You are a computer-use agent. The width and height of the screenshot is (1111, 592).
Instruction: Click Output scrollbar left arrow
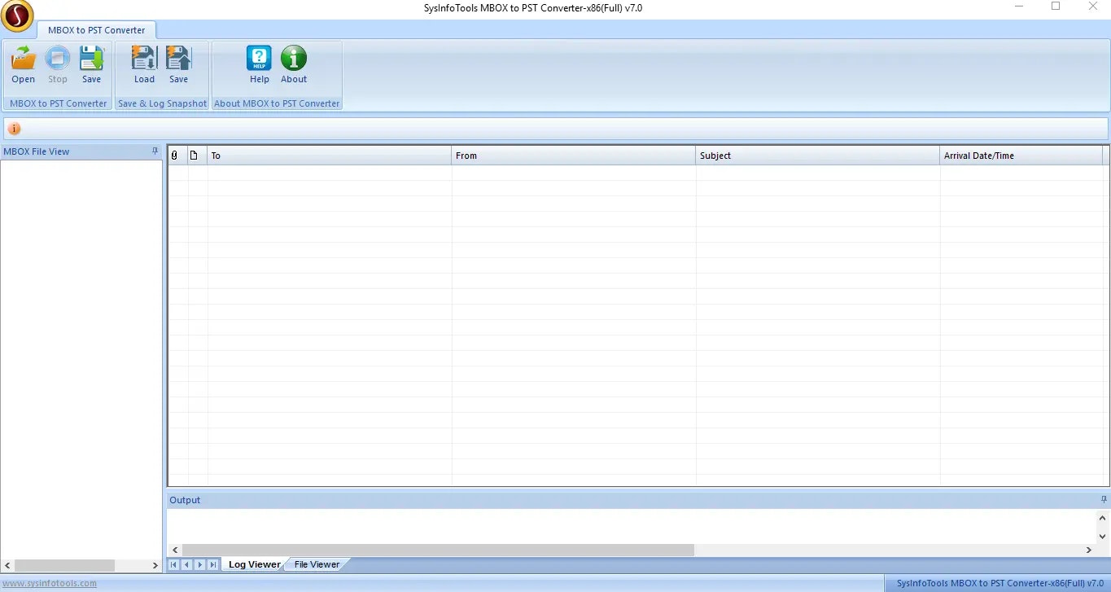(x=174, y=550)
